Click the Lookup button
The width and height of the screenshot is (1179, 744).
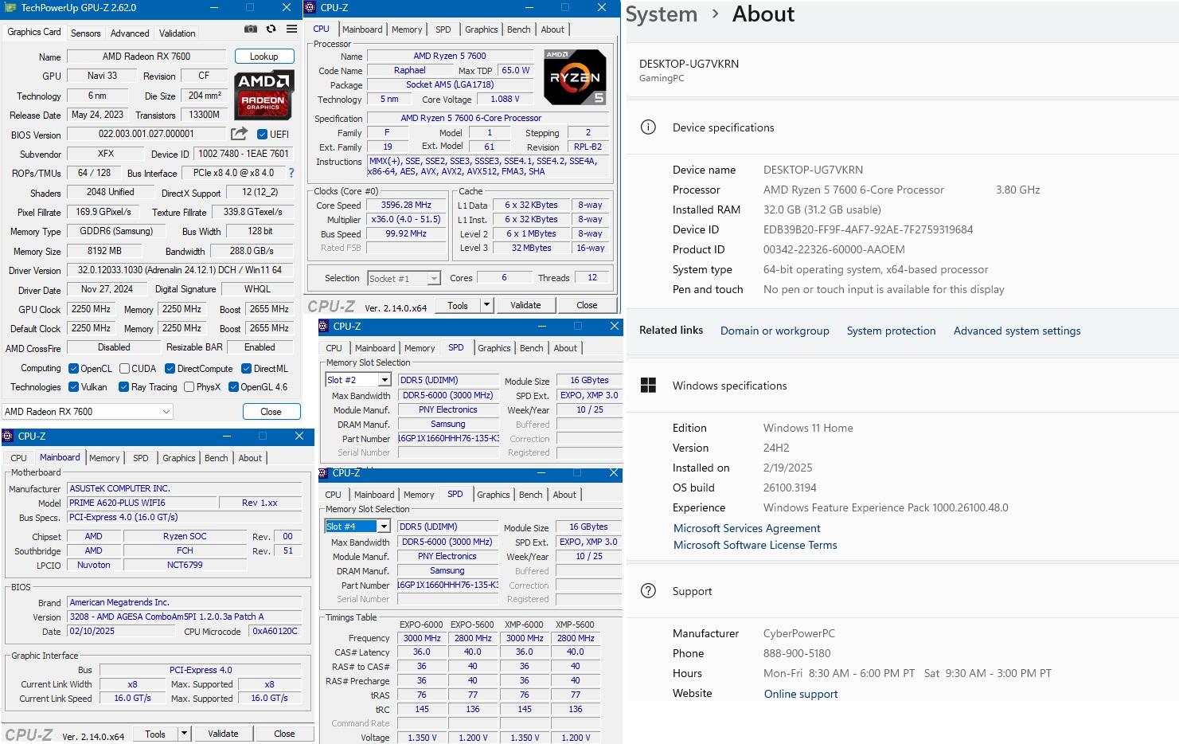click(264, 57)
